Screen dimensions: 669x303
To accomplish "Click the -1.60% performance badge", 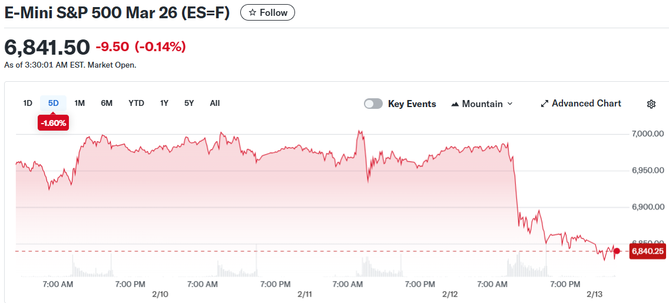I will tap(54, 123).
